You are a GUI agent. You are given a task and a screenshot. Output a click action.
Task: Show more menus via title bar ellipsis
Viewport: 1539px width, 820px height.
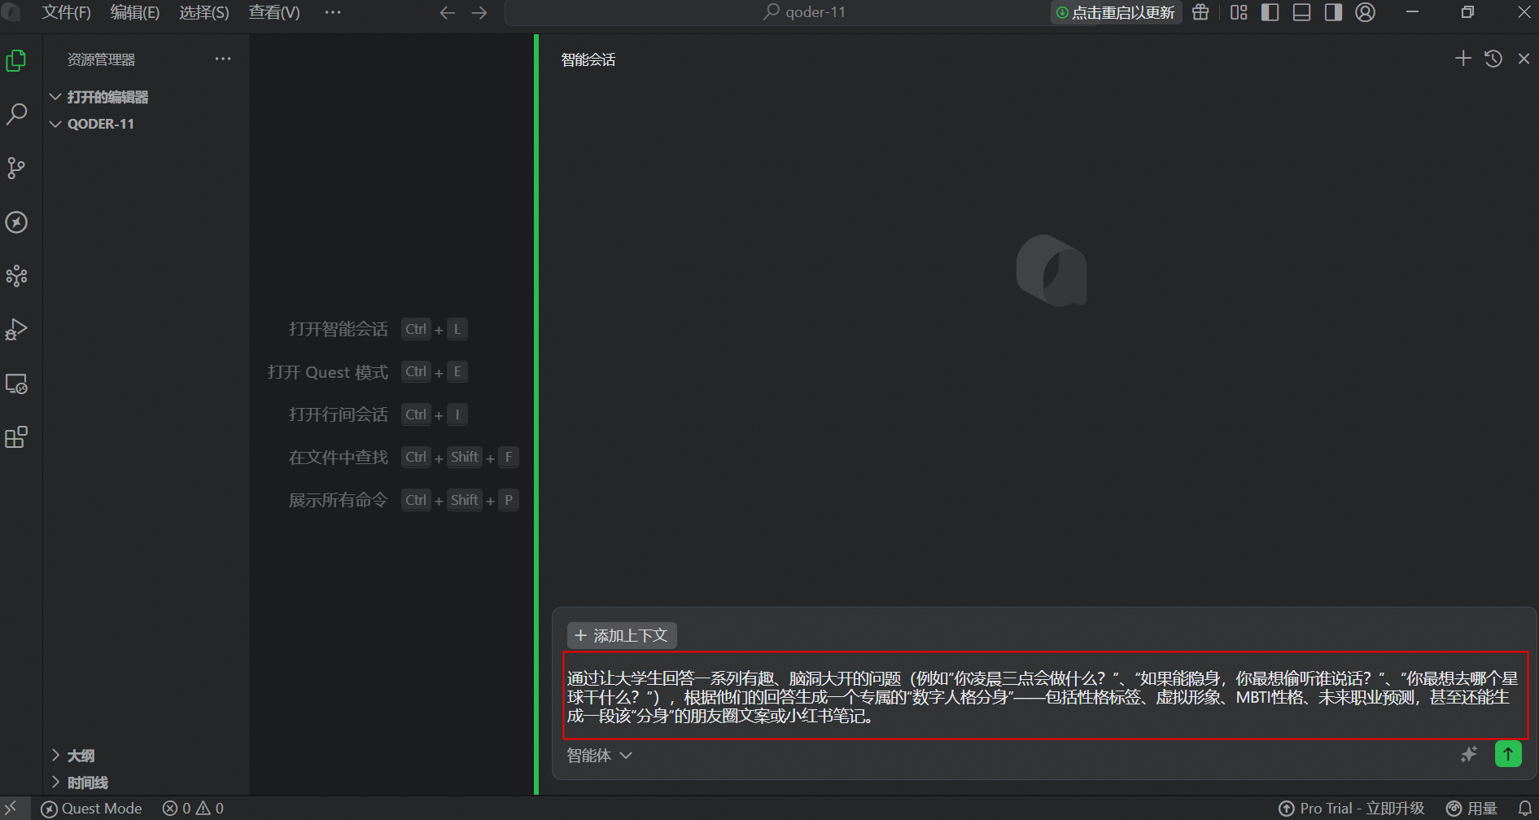click(333, 12)
